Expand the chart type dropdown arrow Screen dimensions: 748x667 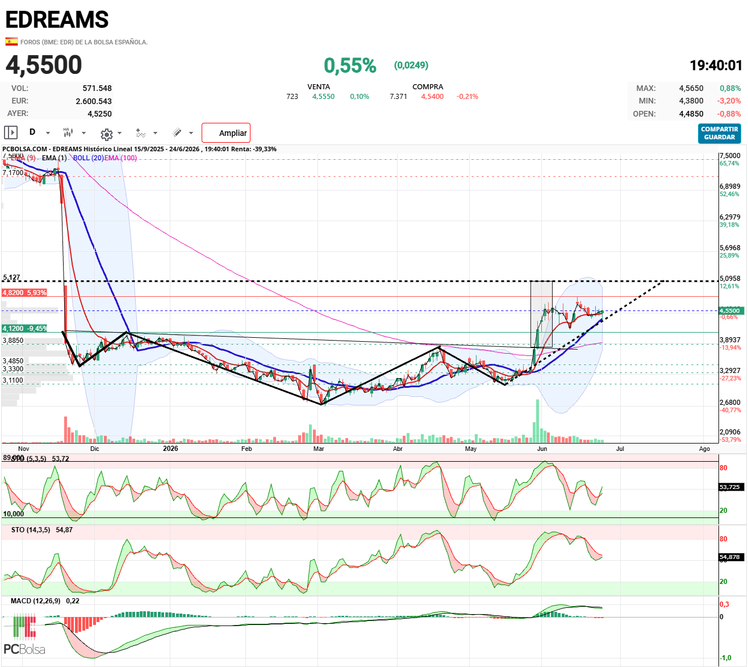click(x=83, y=133)
